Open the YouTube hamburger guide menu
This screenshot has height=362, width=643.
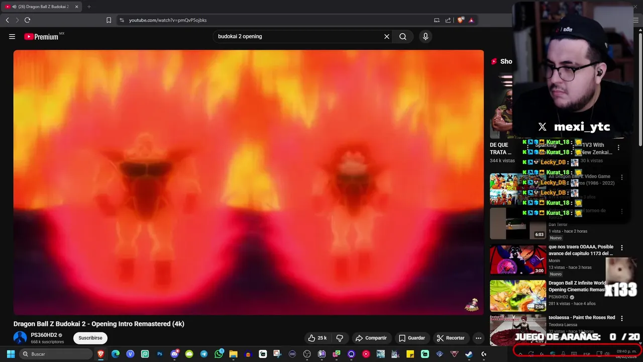12,36
